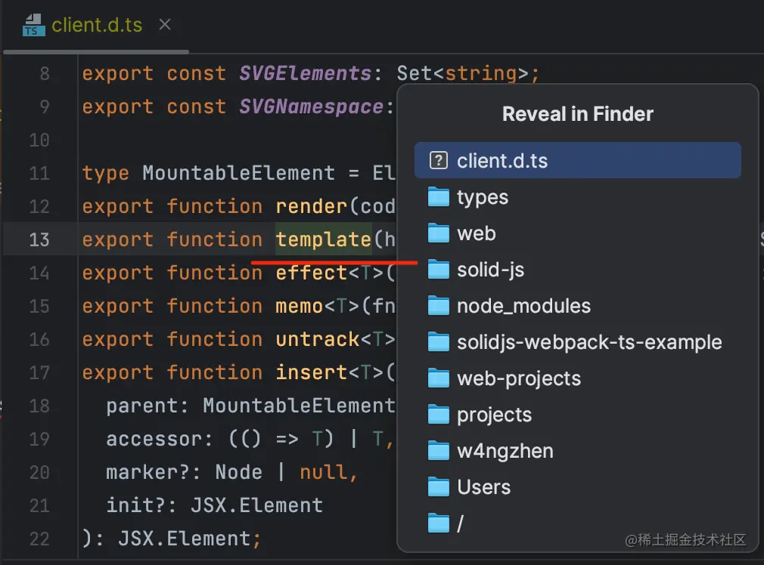Click the web folder icon

click(x=439, y=233)
